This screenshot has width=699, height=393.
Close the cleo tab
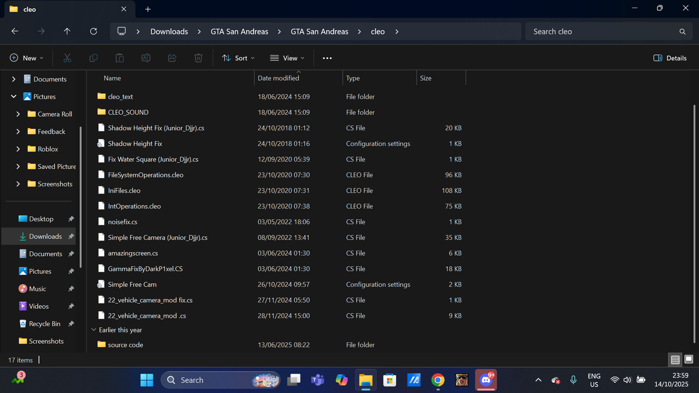pyautogui.click(x=124, y=9)
